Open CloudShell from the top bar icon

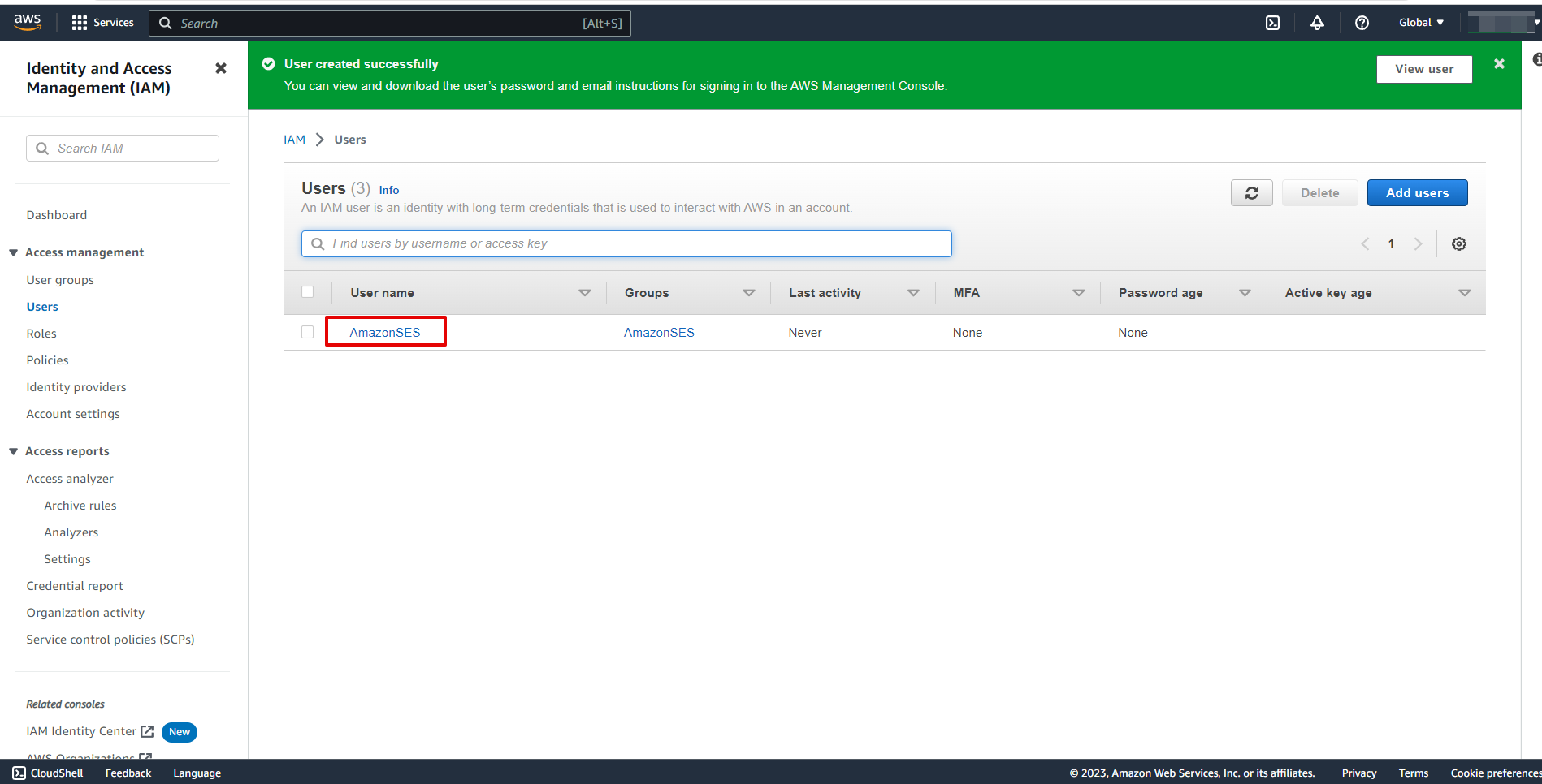[1273, 23]
